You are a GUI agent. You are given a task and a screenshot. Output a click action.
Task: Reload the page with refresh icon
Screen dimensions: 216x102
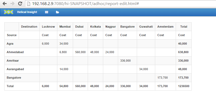(x=20, y=3)
